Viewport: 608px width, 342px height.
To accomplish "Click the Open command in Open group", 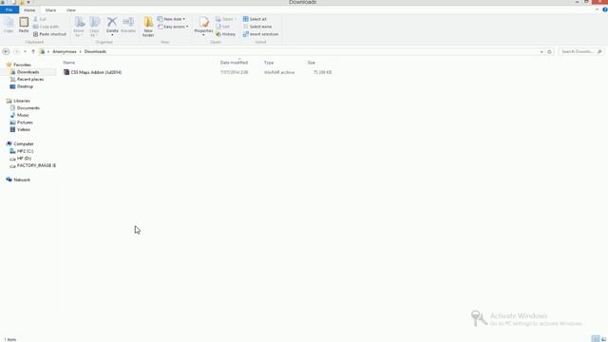I will (226, 19).
